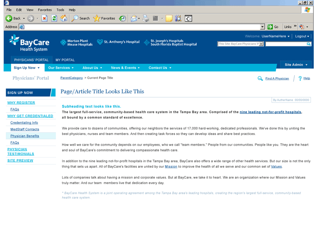
Task: Click the Find A Physician magnifier icon
Action: 260,78
